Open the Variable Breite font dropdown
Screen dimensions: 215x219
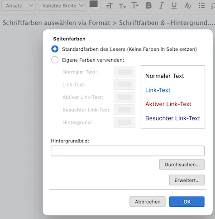click(x=62, y=5)
